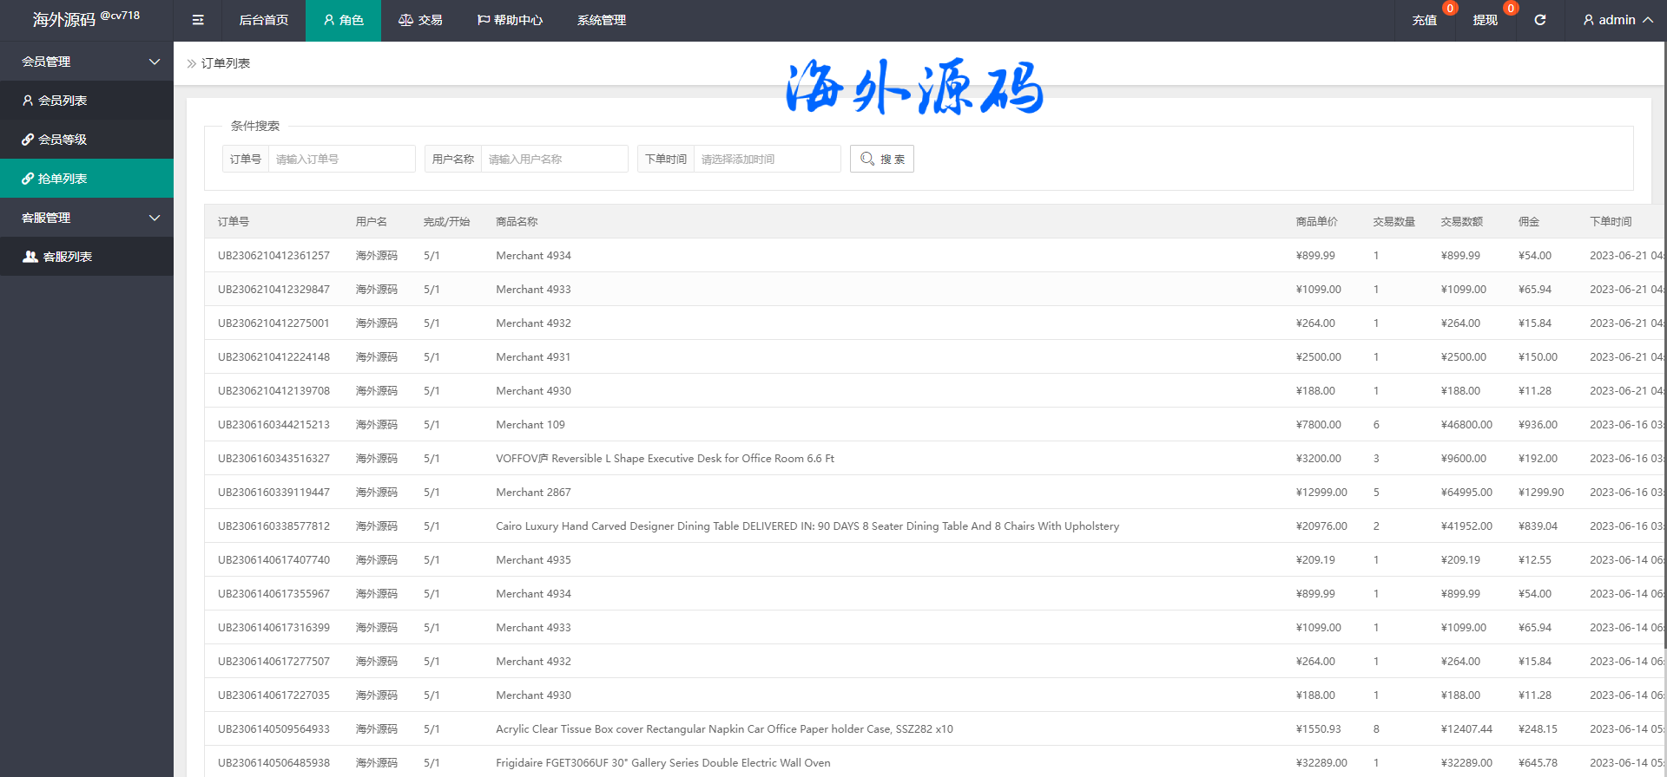Open the 系统管理 system management menu
This screenshot has width=1667, height=777.
602,20
